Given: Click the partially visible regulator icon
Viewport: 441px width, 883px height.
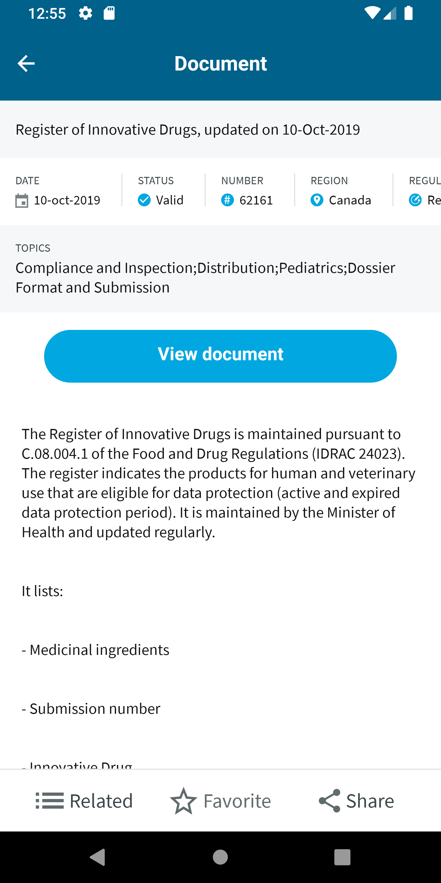Looking at the screenshot, I should (x=415, y=200).
